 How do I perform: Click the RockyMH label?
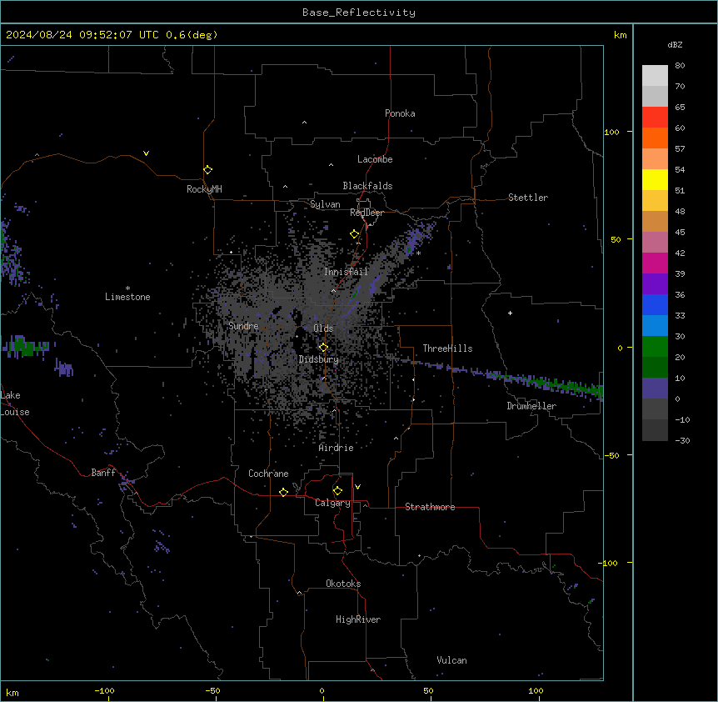(x=204, y=189)
